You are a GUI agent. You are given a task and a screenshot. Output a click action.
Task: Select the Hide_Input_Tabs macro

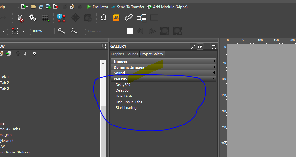coord(129,102)
